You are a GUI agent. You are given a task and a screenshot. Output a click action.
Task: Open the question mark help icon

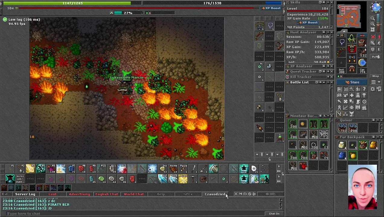(364, 89)
